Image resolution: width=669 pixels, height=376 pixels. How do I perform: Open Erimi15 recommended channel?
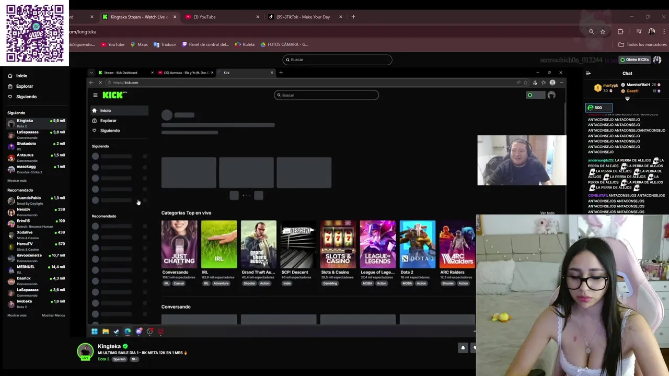36,224
